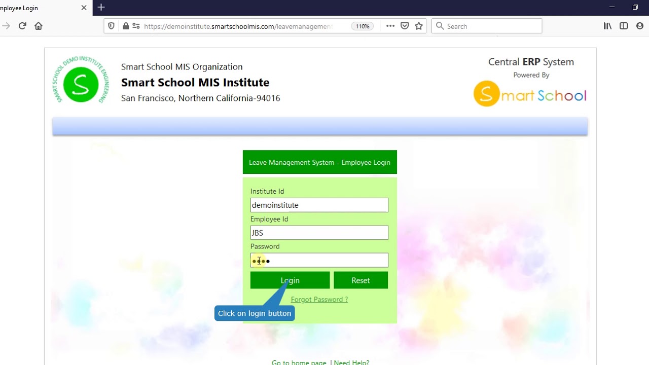Click the Reset button
Screen dimensions: 649x365
click(x=360, y=280)
